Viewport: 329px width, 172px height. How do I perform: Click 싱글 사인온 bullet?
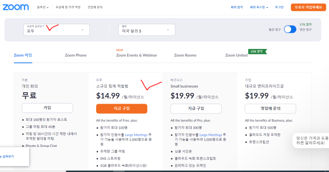183,151
